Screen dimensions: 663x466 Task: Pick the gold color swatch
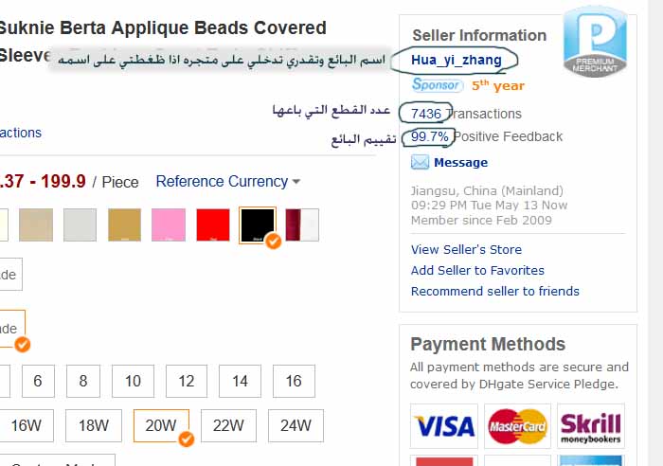tap(125, 224)
